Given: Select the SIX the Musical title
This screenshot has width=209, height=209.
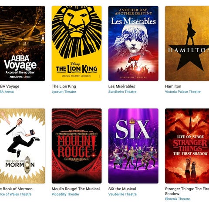Looking at the screenshot, I should 122,189.
